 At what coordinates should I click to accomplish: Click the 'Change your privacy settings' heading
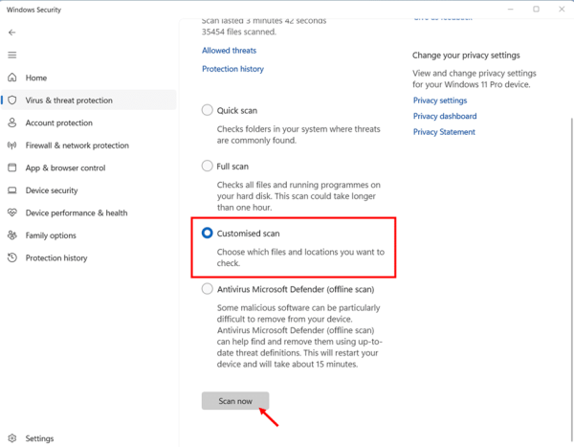click(466, 56)
